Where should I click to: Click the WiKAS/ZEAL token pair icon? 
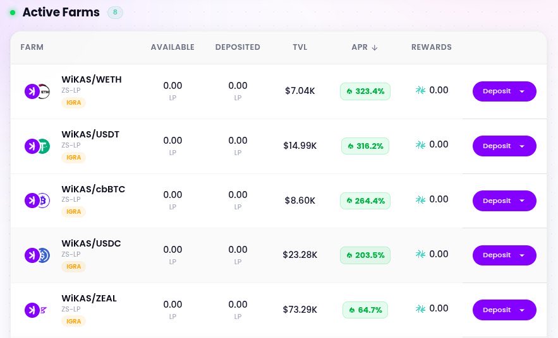click(36, 310)
